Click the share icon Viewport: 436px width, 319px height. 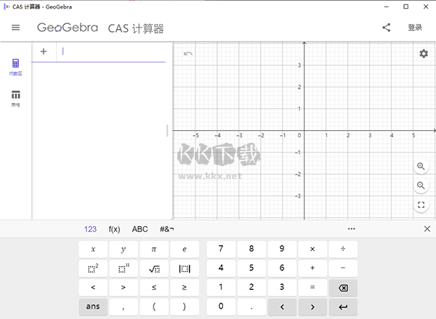[386, 28]
